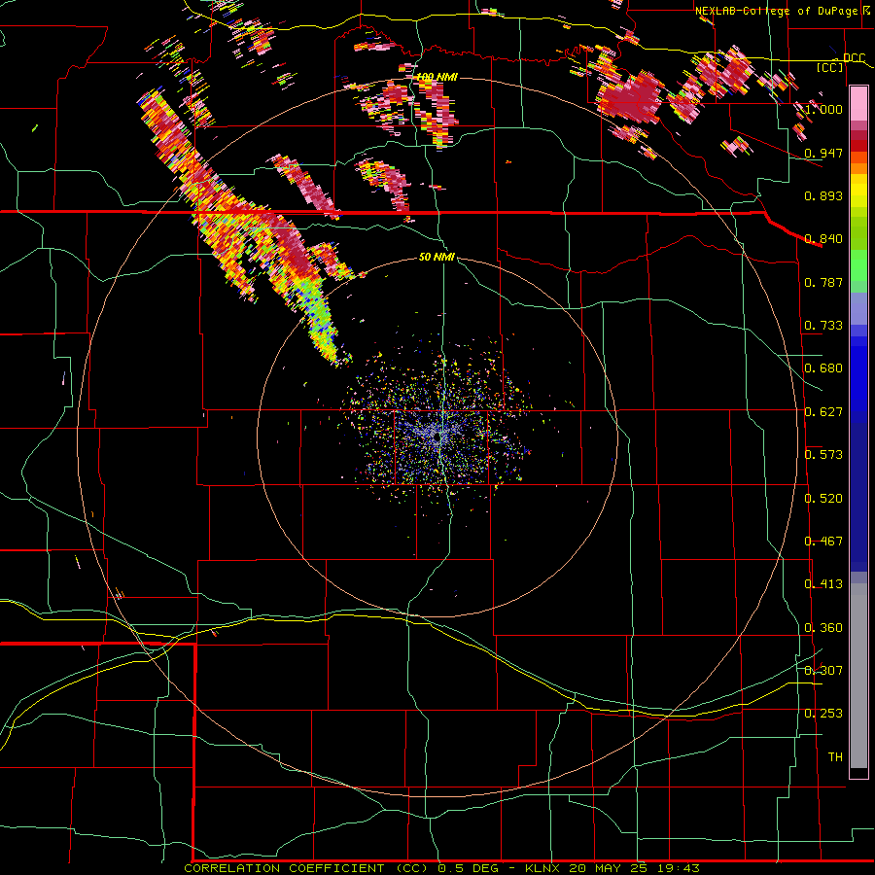Screen dimensions: 875x875
Task: Click the 0.627 scale value
Action: pos(823,412)
